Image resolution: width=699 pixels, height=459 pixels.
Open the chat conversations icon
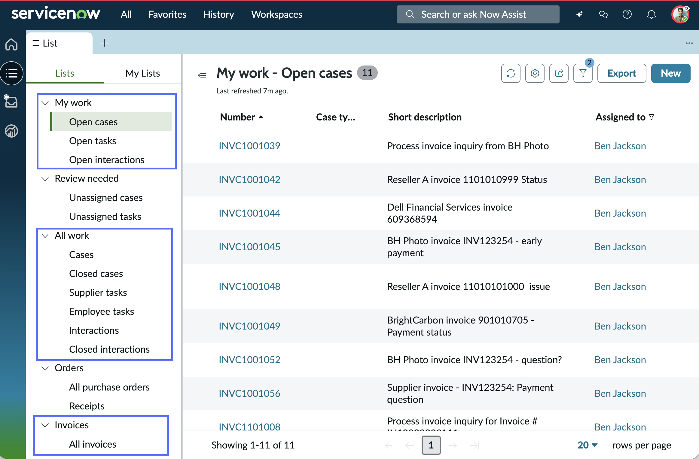tap(603, 14)
